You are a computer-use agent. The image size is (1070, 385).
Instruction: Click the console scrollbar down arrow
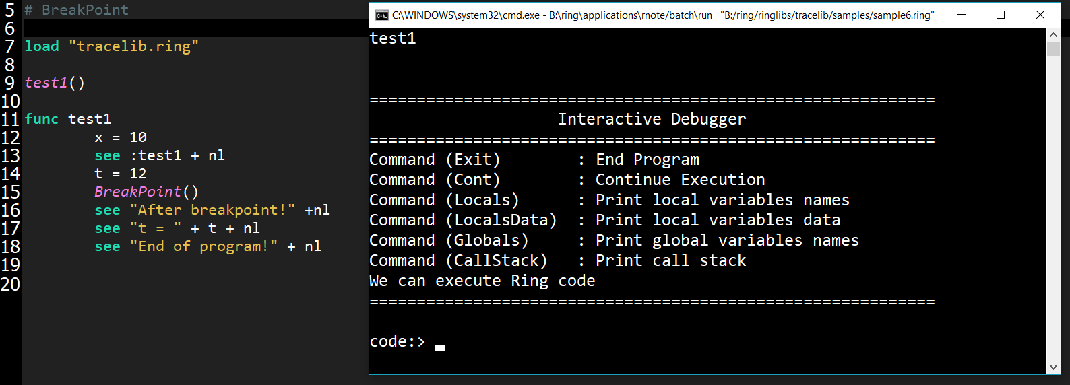coord(1053,367)
